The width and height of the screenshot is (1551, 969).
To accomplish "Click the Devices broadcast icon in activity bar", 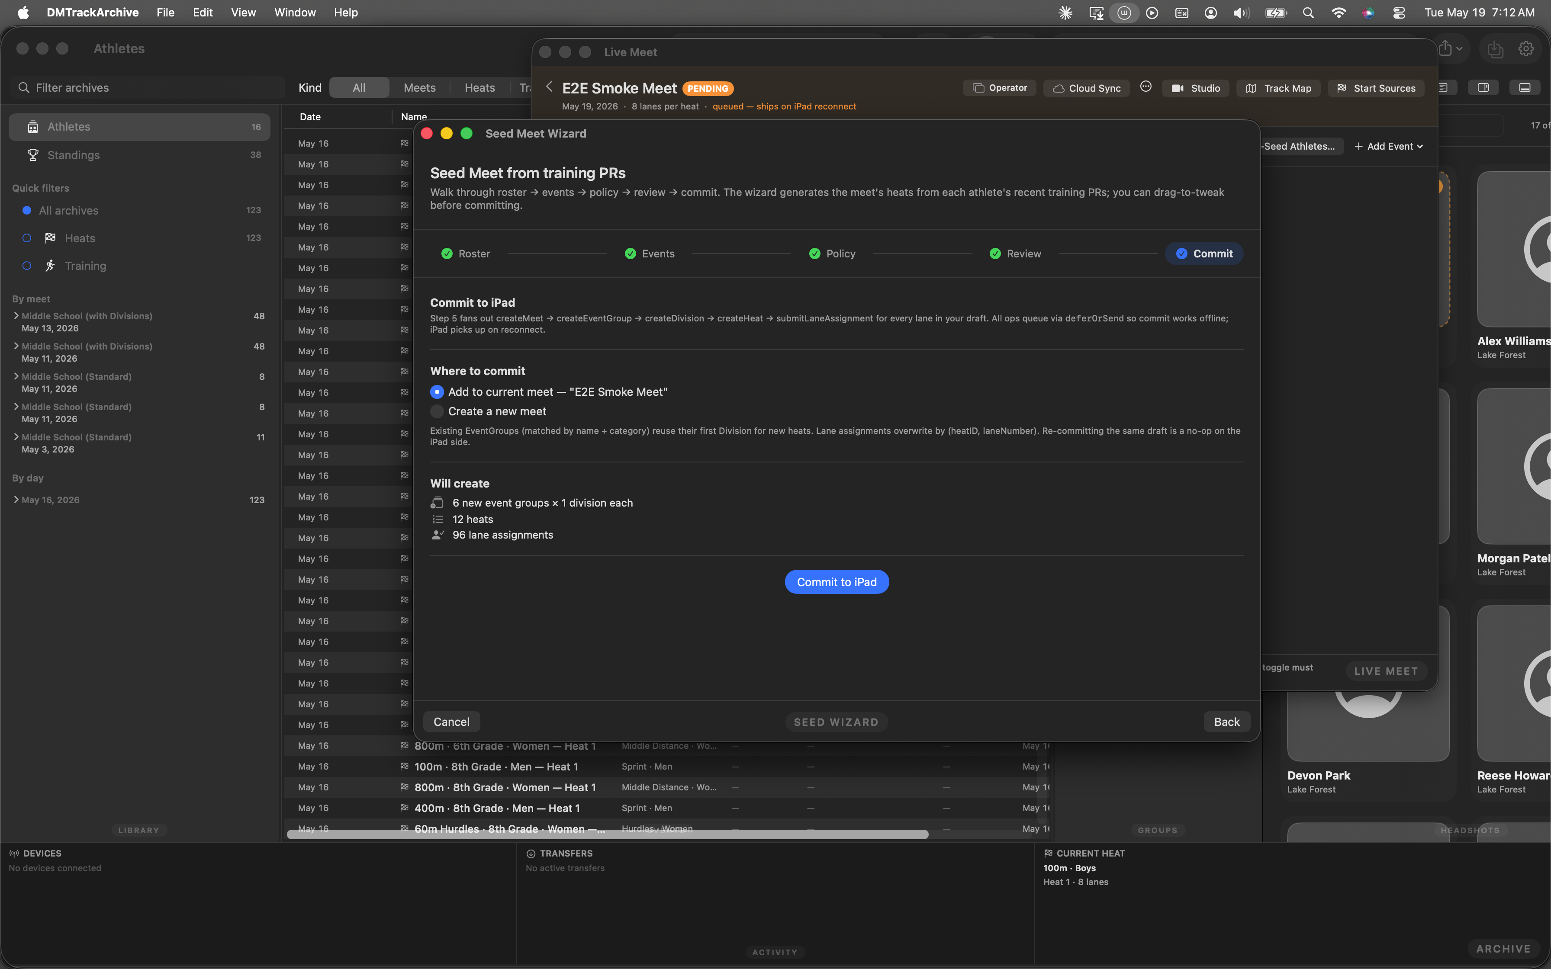I will [14, 853].
